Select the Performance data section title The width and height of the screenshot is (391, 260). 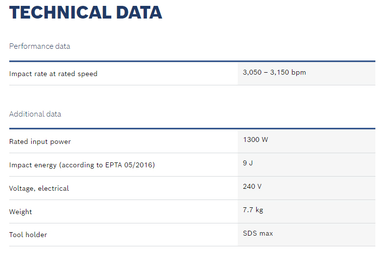pos(40,46)
